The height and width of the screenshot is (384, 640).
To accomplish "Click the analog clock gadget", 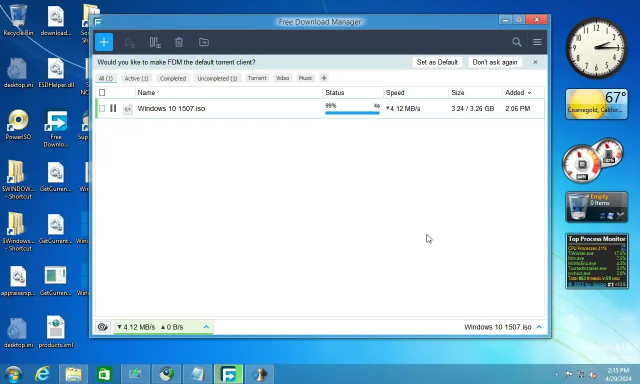I will coord(596,48).
